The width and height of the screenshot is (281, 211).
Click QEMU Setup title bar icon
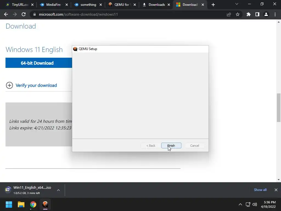point(75,49)
